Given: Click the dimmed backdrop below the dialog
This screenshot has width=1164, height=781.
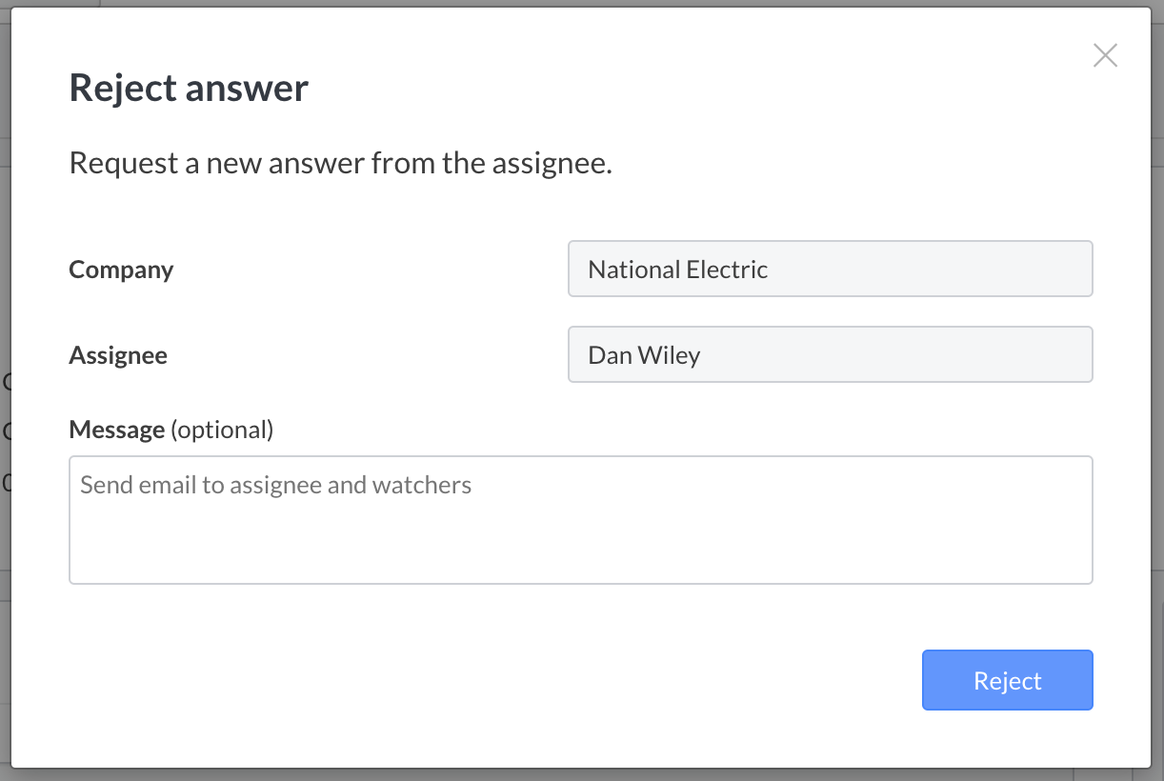Looking at the screenshot, I should [572, 775].
